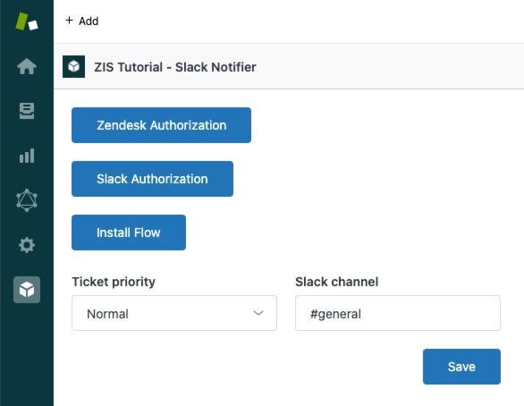Screen dimensions: 524x406
Task: Click the Zendesk logo at top of sidebar
Action: point(27,21)
